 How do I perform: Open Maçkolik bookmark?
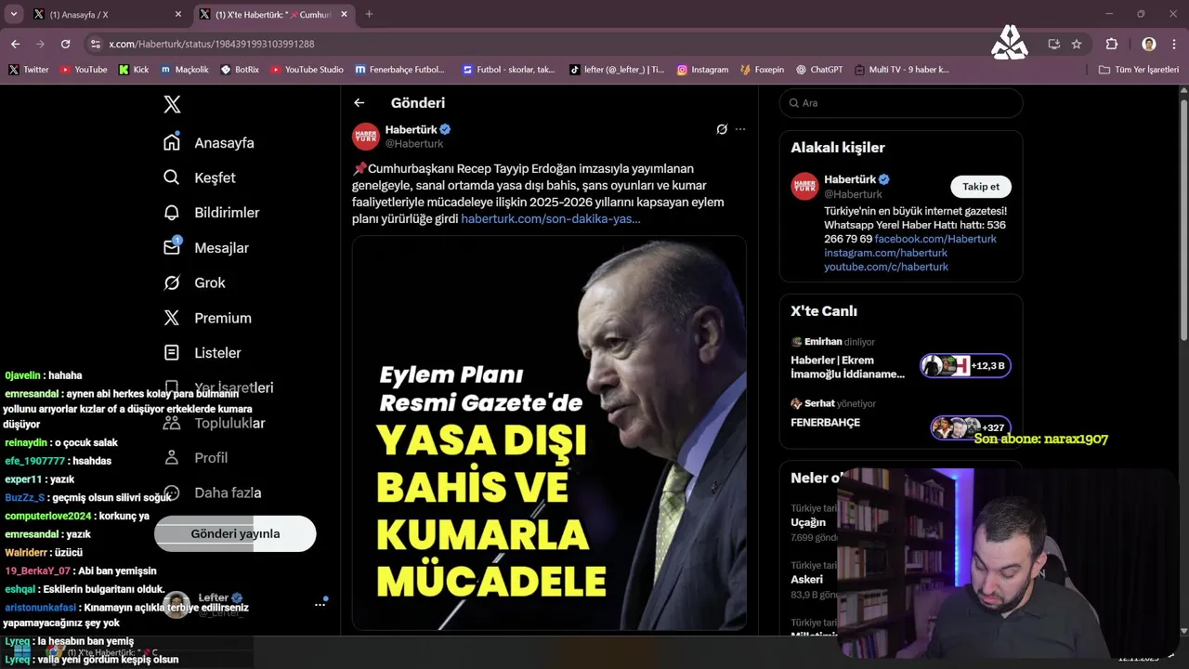point(185,70)
